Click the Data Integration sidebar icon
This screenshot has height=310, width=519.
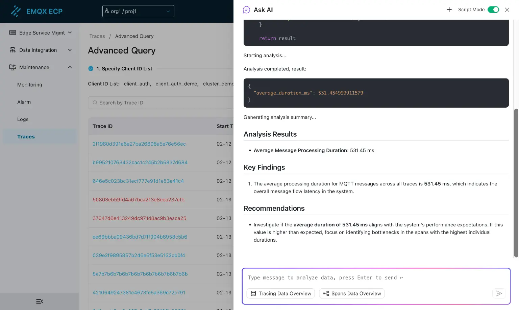(13, 50)
